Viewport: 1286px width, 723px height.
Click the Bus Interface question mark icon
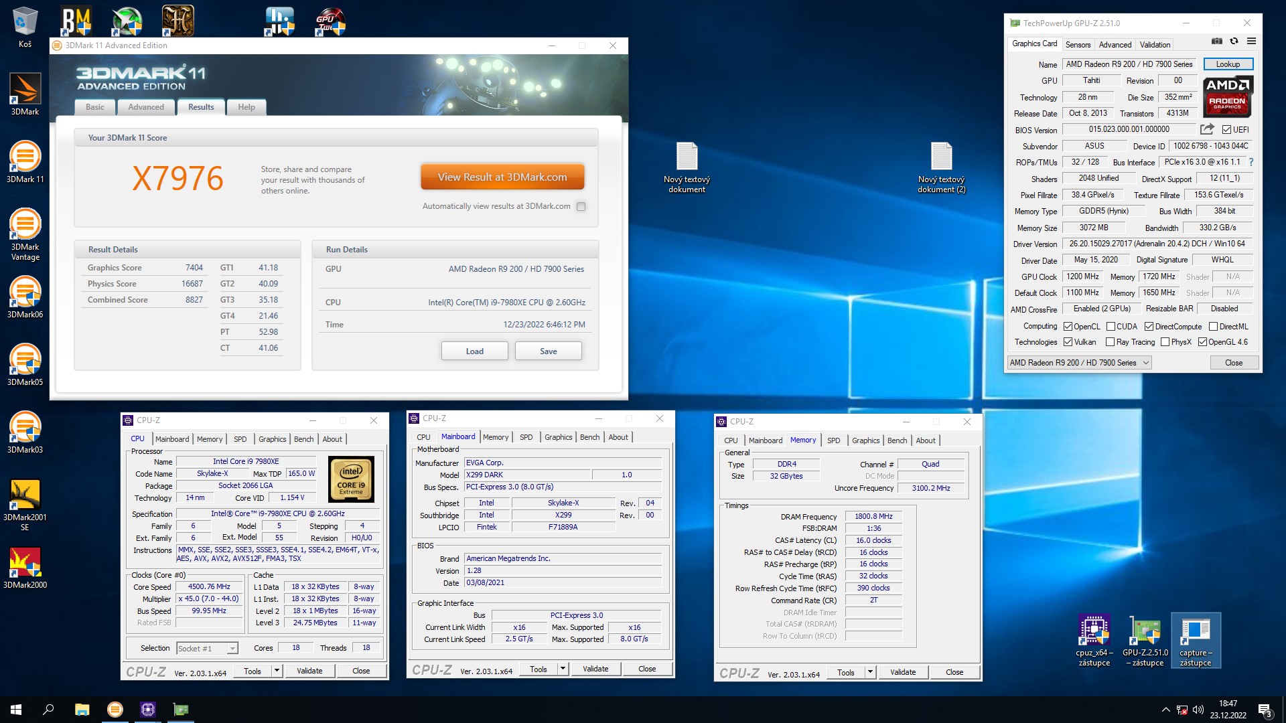tap(1251, 162)
